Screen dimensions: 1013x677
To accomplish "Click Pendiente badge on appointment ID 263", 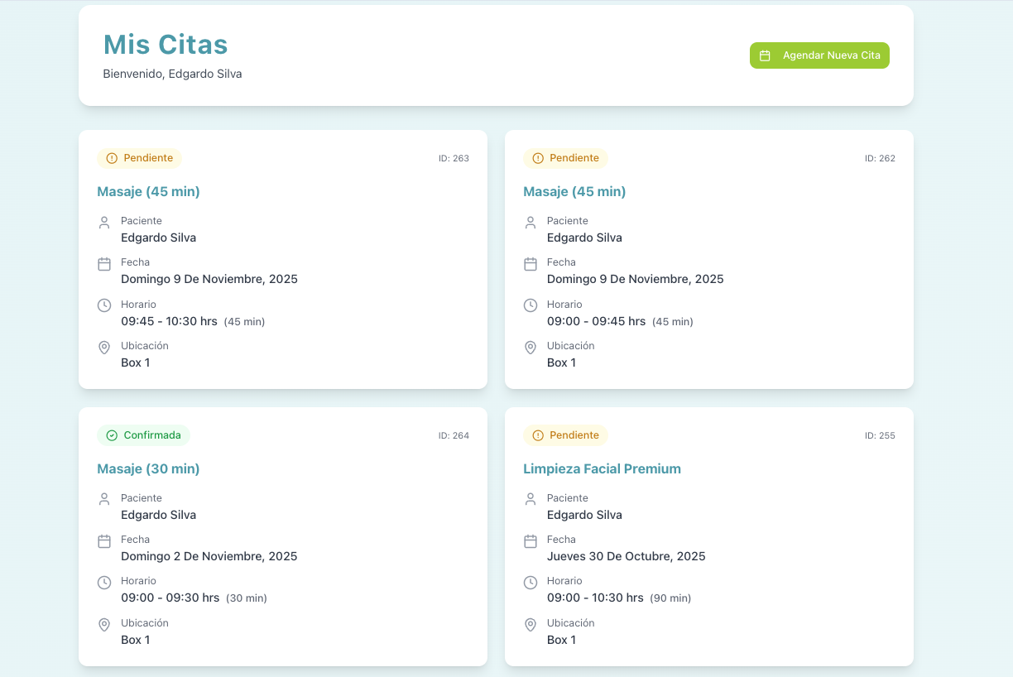I will (x=139, y=158).
